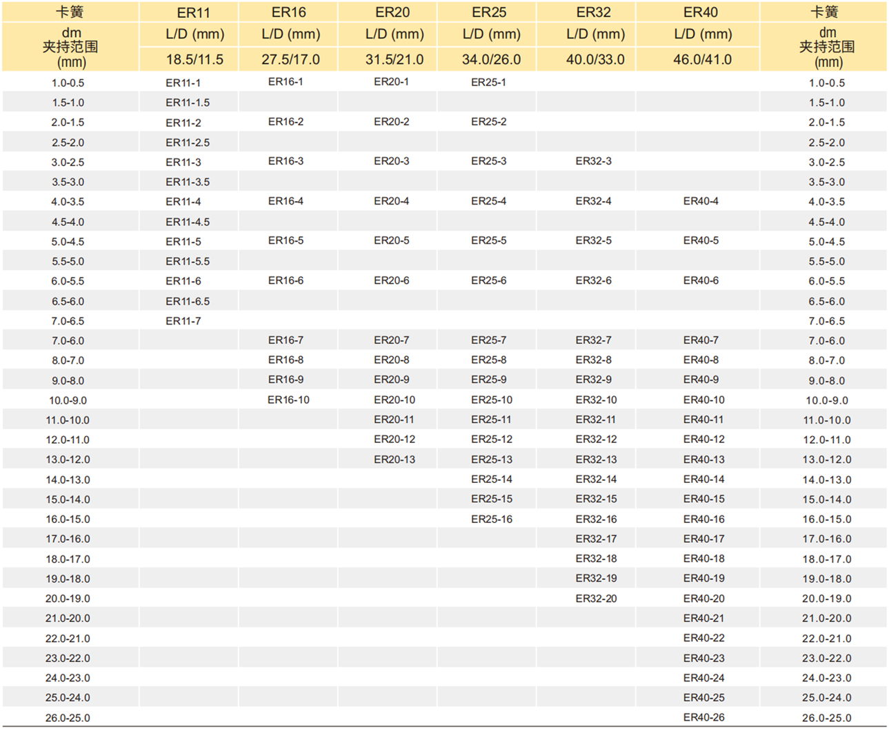Select the ER32-20 cell
This screenshot has height=744, width=889.
[596, 599]
